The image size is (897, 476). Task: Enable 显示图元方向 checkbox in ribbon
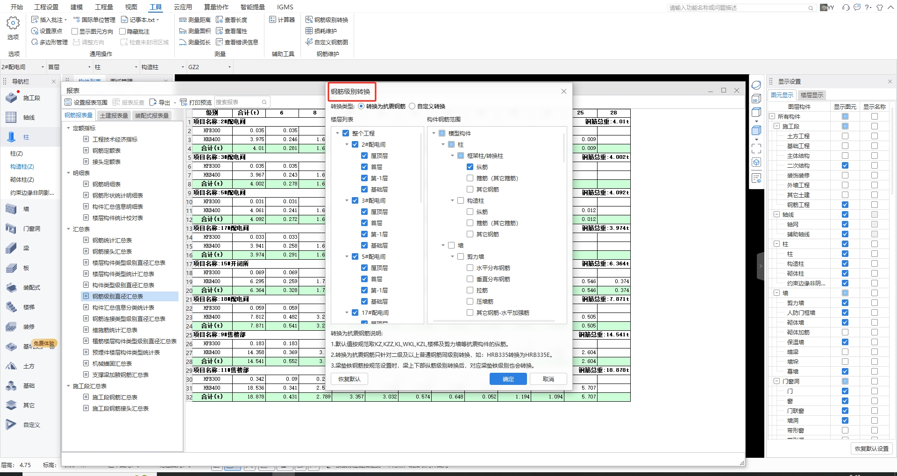pos(75,31)
